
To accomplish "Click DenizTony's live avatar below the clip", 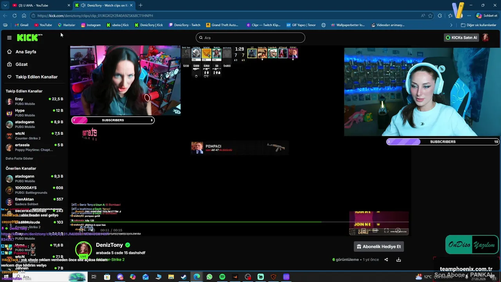I will (83, 250).
